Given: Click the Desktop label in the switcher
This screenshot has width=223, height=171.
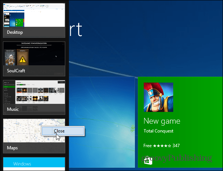Looking at the screenshot, I should coord(15,32).
